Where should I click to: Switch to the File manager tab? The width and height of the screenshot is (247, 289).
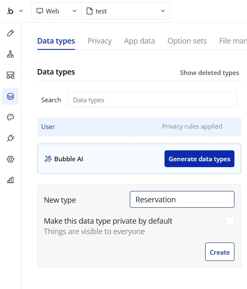[x=233, y=41]
